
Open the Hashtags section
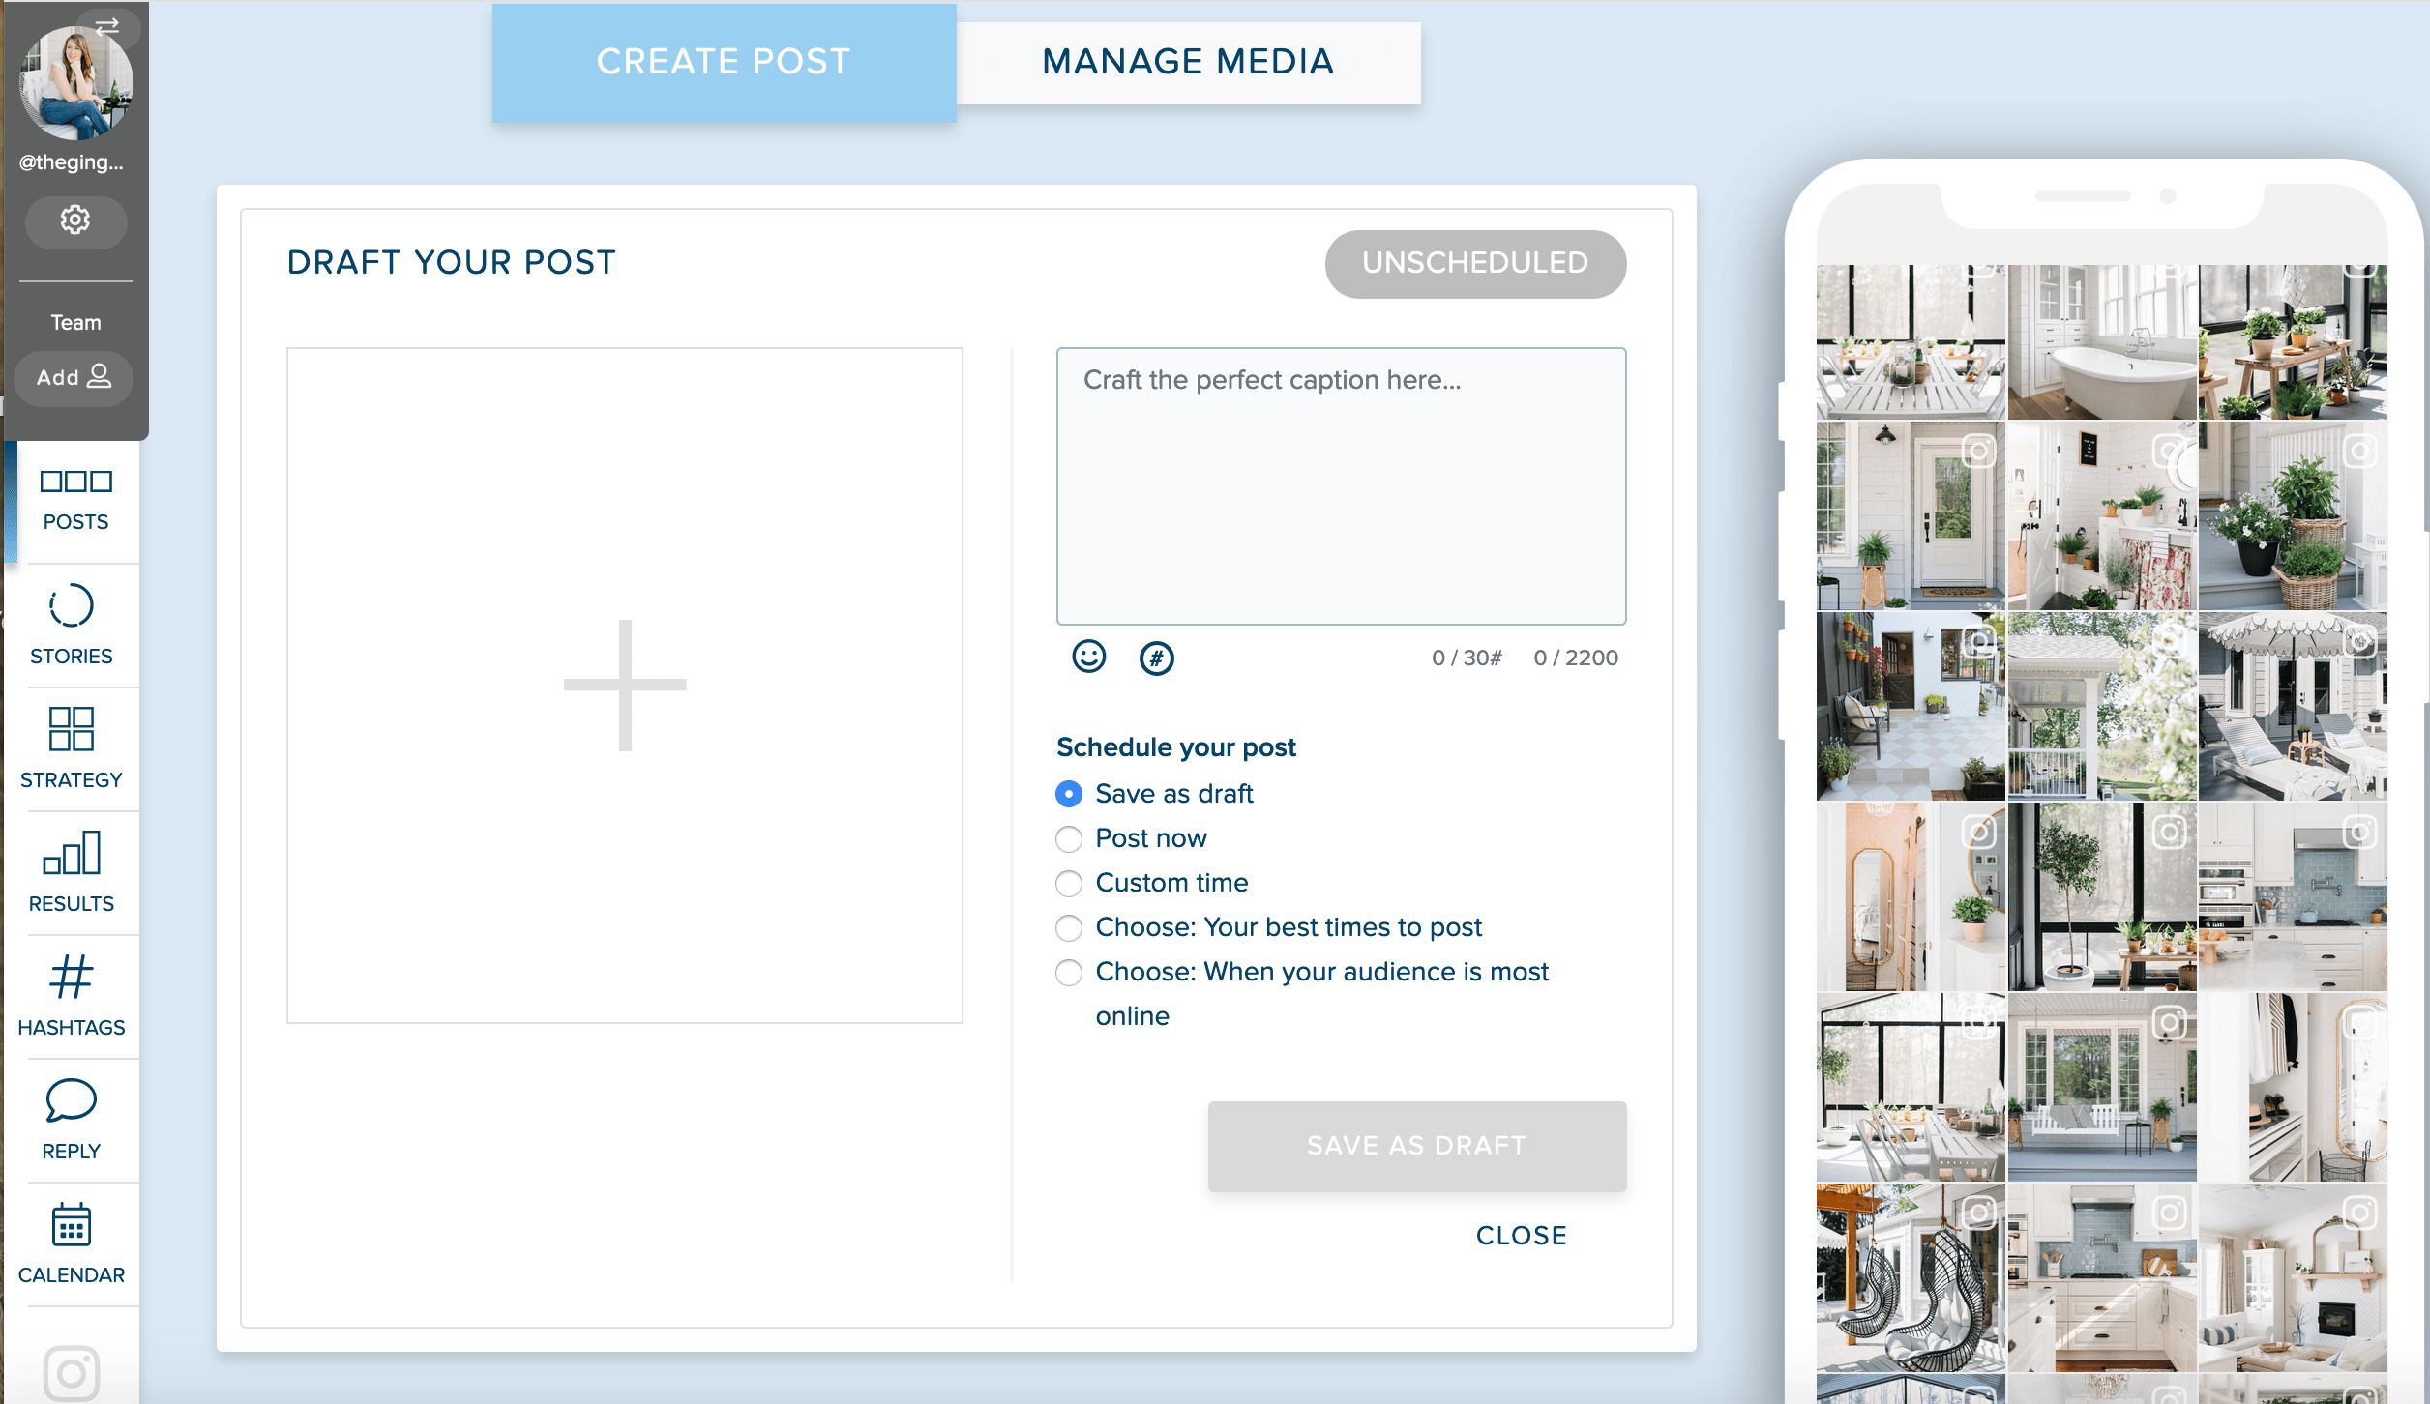click(72, 995)
